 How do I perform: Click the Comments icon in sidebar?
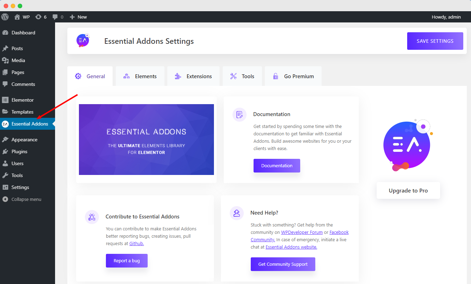pos(5,84)
